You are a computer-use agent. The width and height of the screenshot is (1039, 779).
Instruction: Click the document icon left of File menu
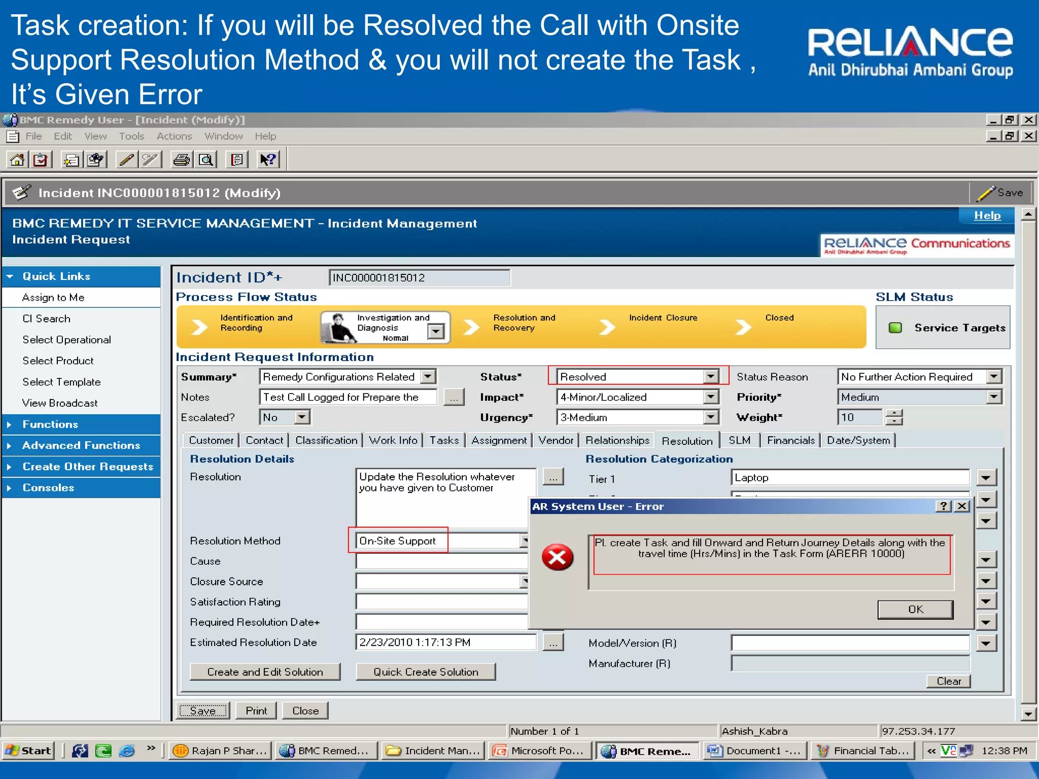pos(13,136)
